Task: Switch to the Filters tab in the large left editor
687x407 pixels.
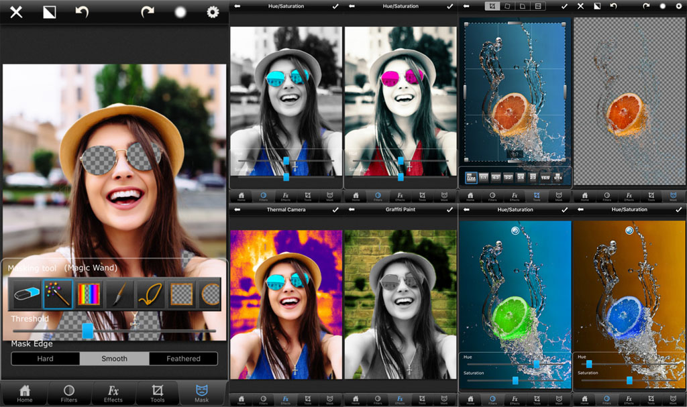Action: (x=68, y=393)
